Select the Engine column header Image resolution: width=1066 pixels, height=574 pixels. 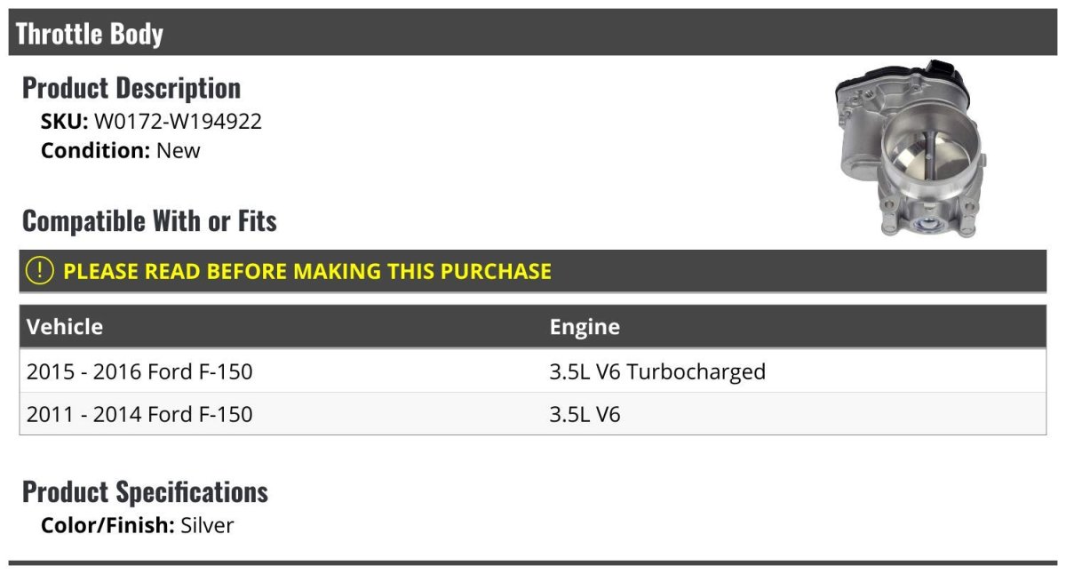tap(585, 326)
